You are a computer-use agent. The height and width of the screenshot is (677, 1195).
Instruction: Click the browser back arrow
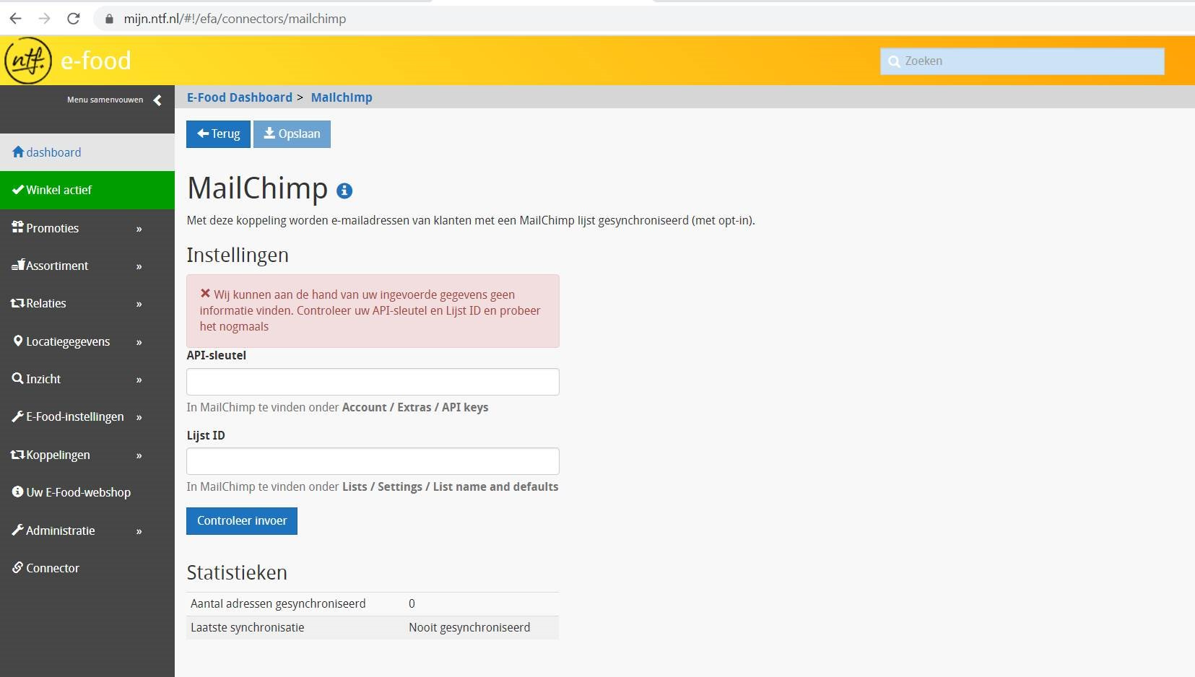click(15, 19)
